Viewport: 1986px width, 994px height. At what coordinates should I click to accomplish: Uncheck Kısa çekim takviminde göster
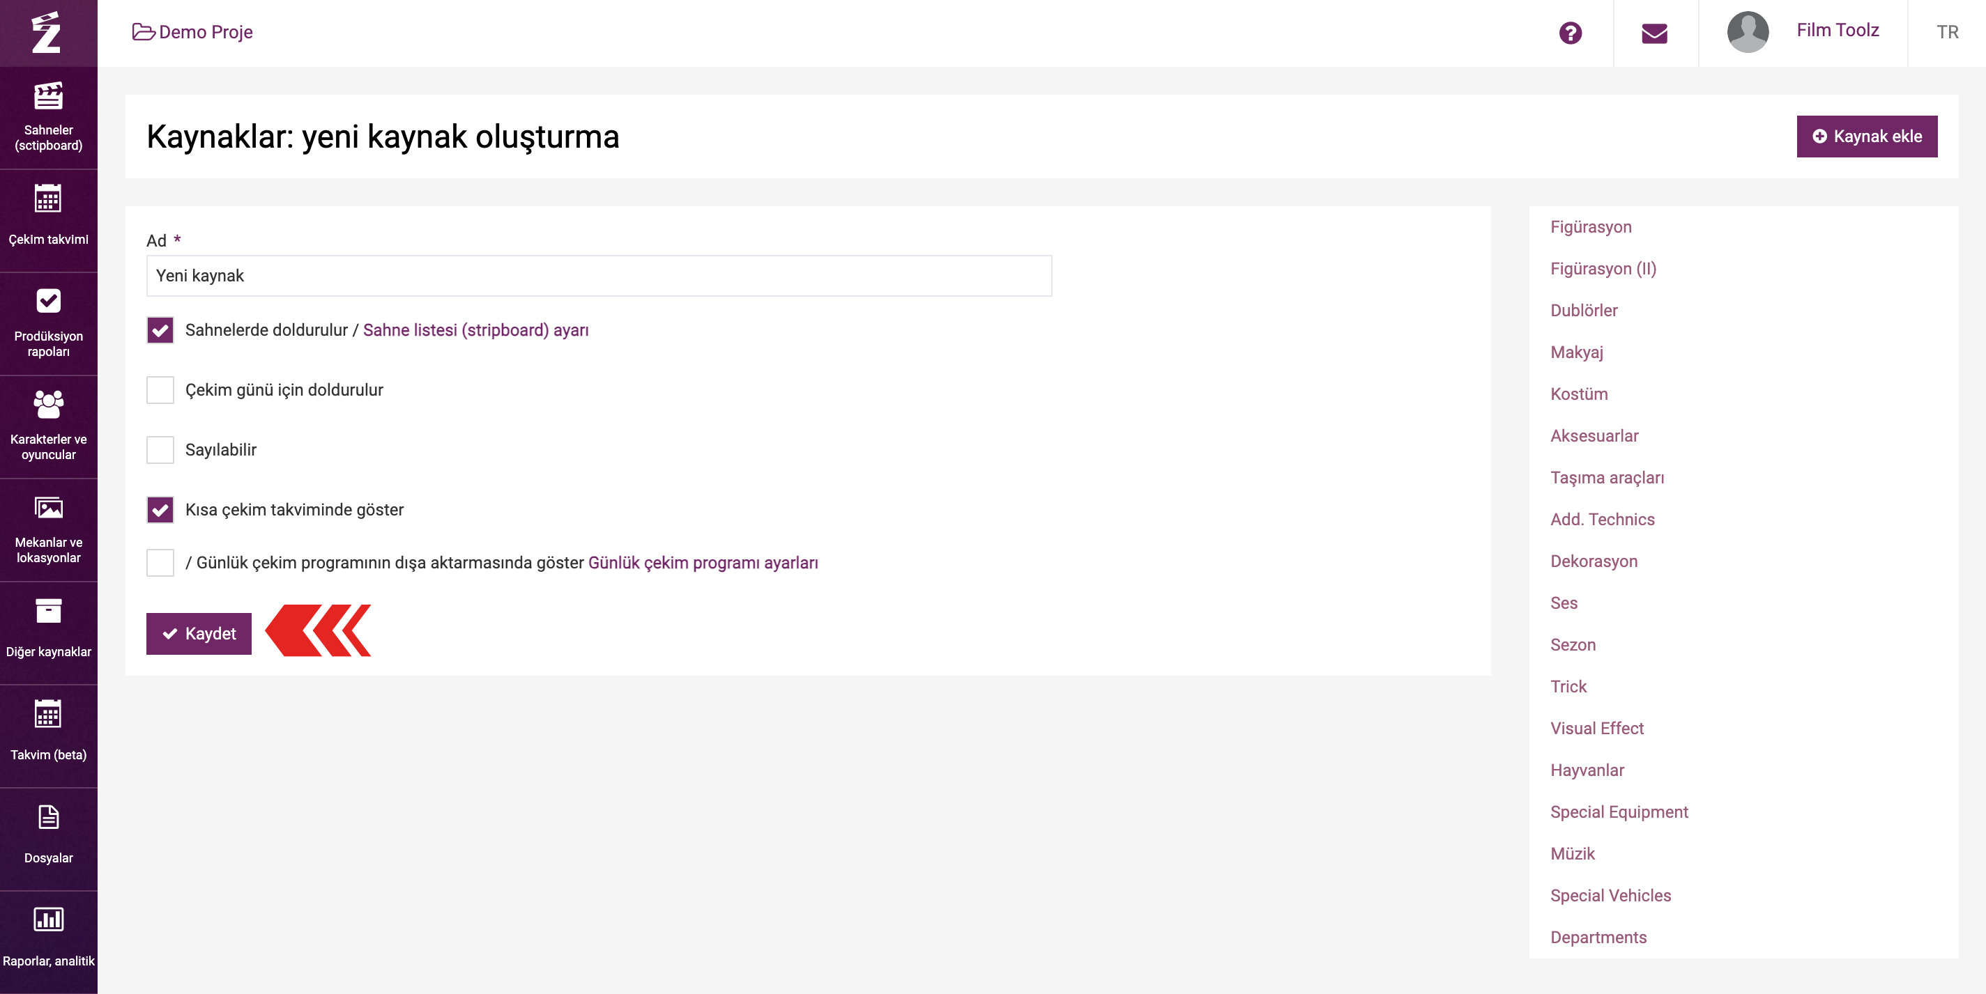pos(160,510)
